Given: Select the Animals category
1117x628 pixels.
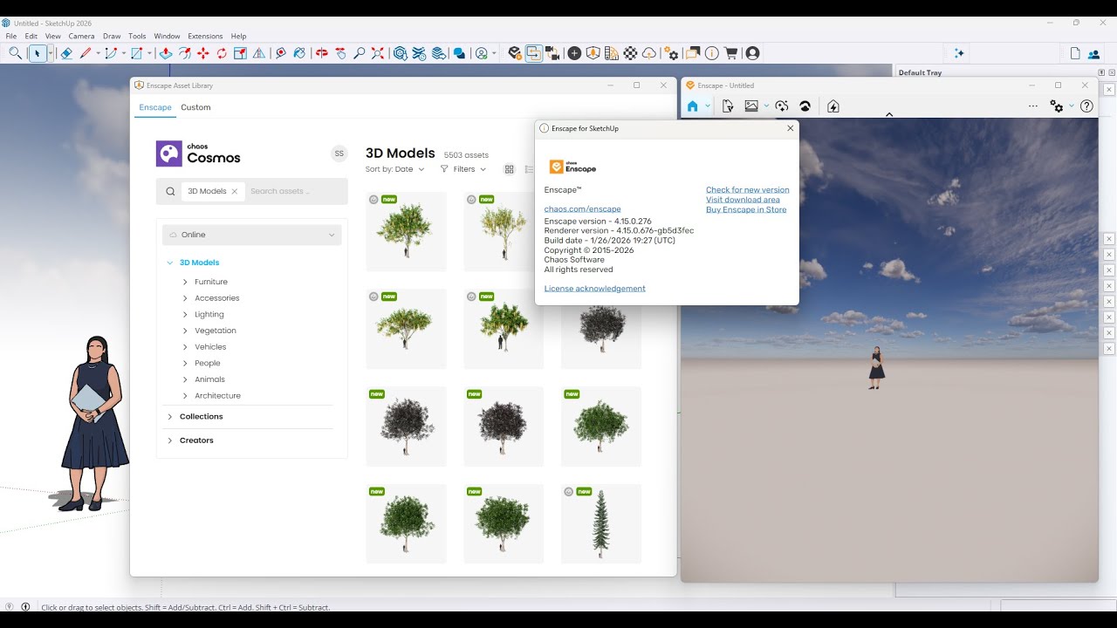Looking at the screenshot, I should point(210,379).
